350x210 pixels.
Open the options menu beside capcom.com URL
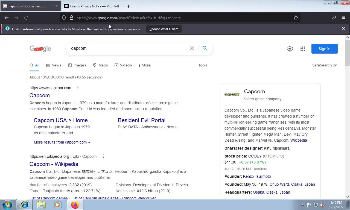(x=78, y=88)
